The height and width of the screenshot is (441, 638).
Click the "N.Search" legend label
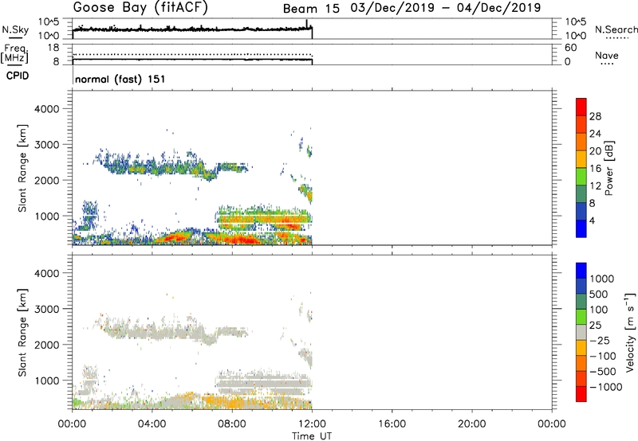click(616, 29)
